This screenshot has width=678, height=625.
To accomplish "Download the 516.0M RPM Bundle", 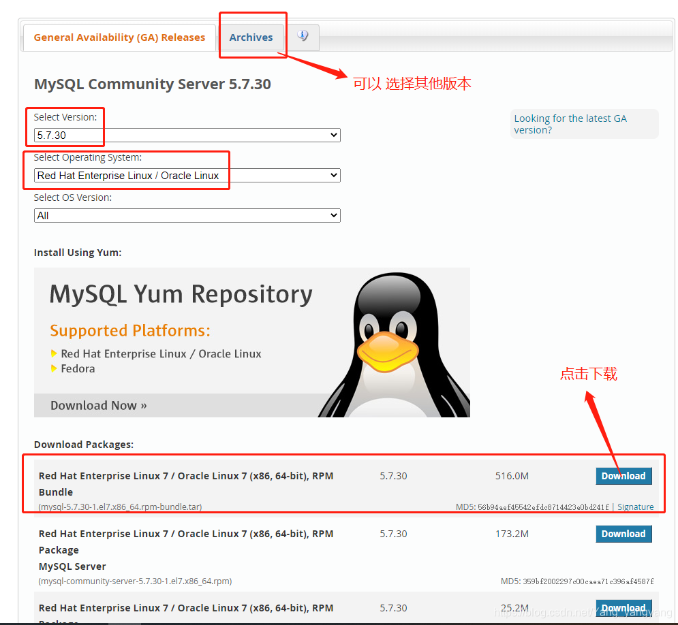I will coord(623,476).
